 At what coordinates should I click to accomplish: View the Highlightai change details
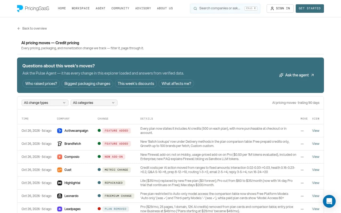click(x=316, y=183)
